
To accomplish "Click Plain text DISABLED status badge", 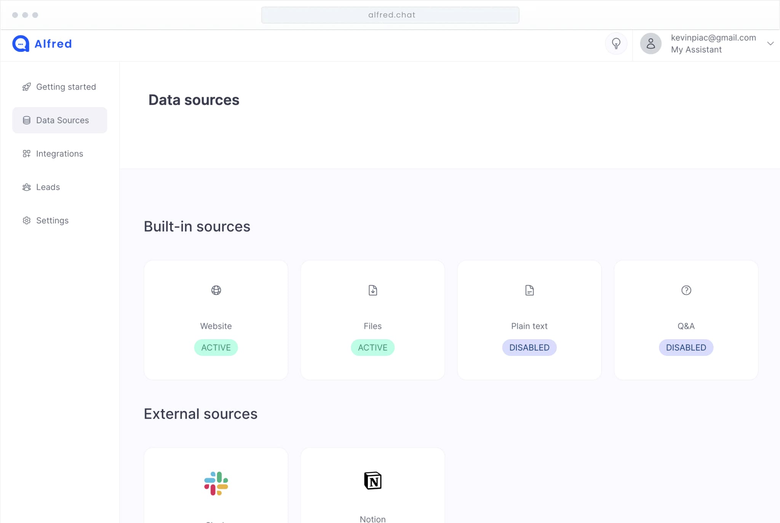I will tap(529, 347).
